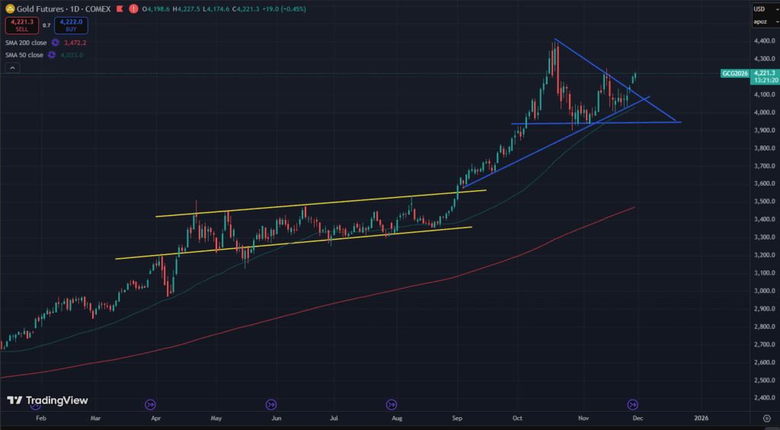Click the gold coin symbol icon

click(9, 9)
